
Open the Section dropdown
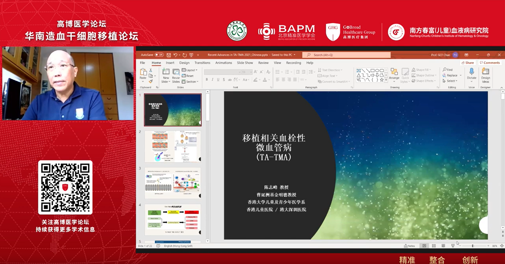[x=190, y=82]
